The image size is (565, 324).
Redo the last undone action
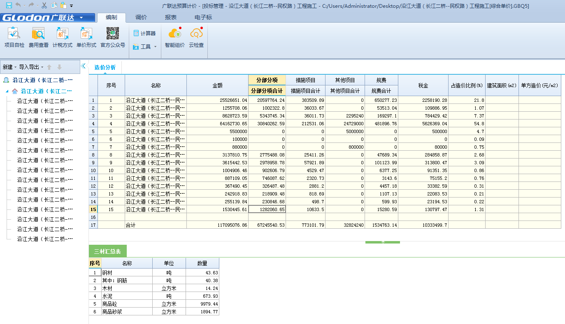31,5
